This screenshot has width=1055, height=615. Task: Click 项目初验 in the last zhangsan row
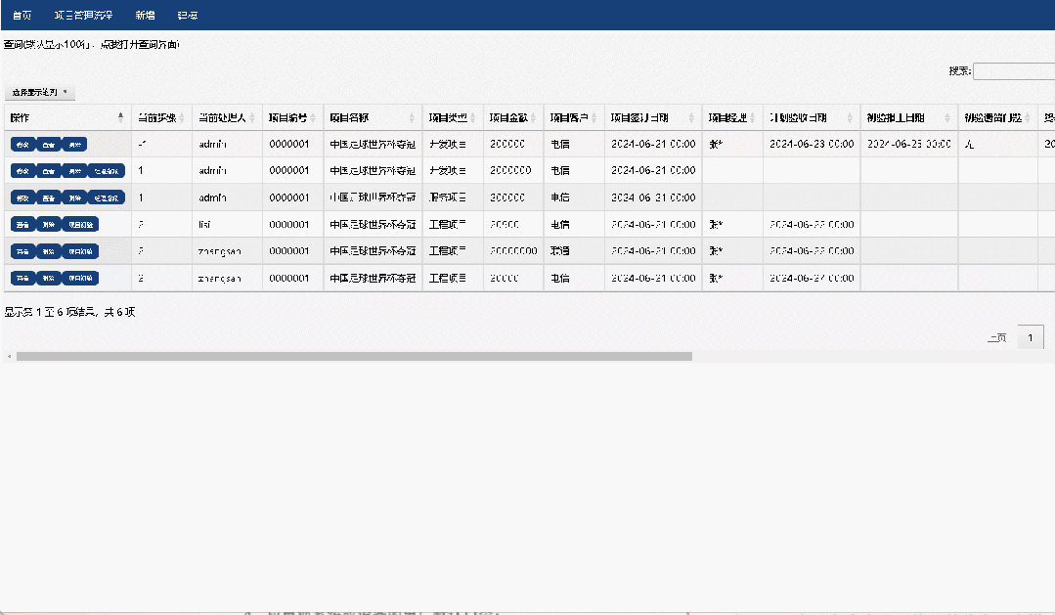point(81,278)
